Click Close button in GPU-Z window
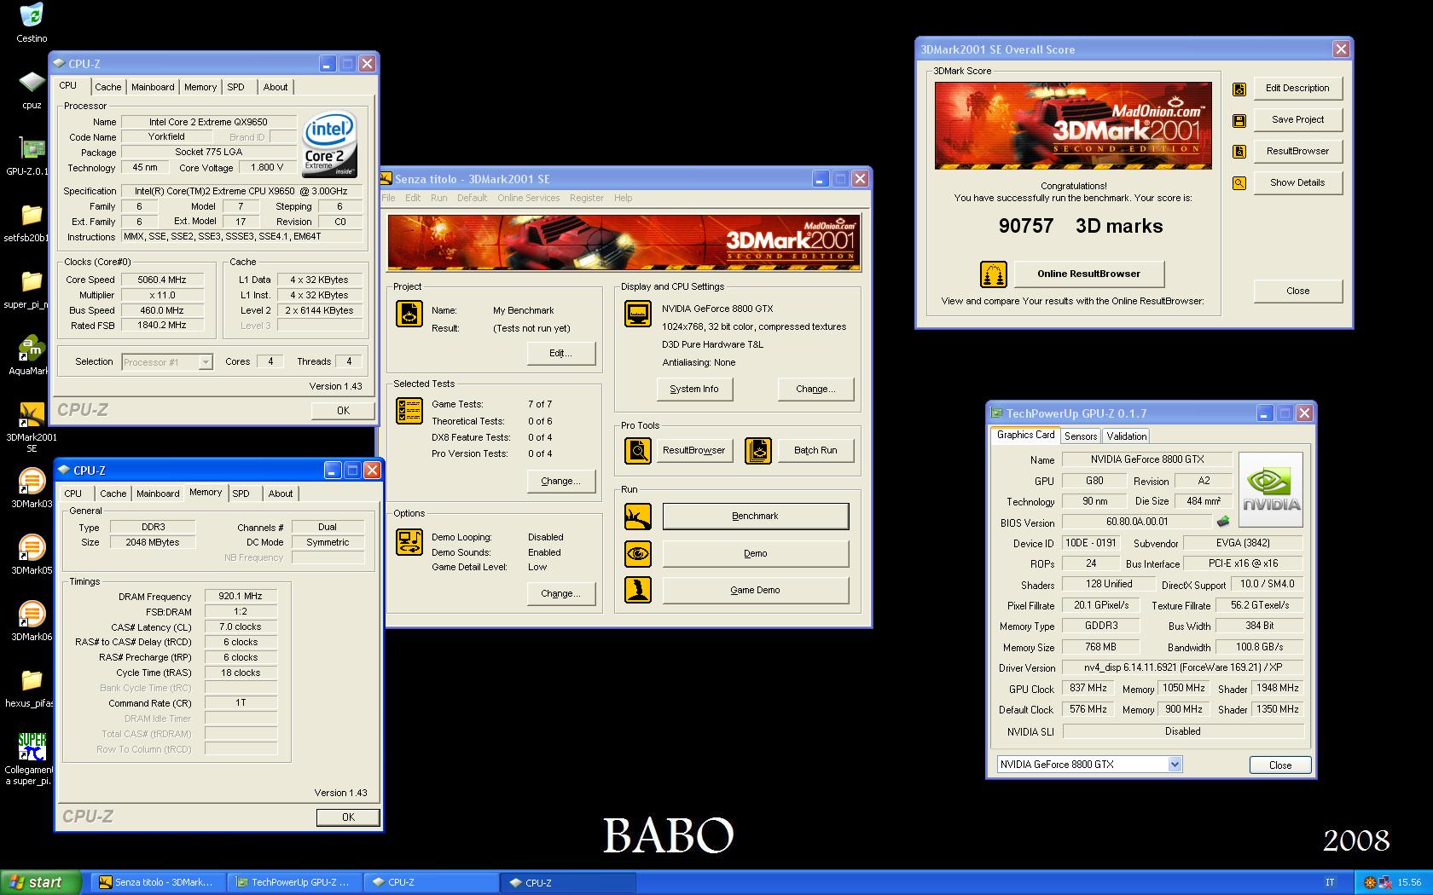Viewport: 1433px width, 895px height. click(1280, 765)
